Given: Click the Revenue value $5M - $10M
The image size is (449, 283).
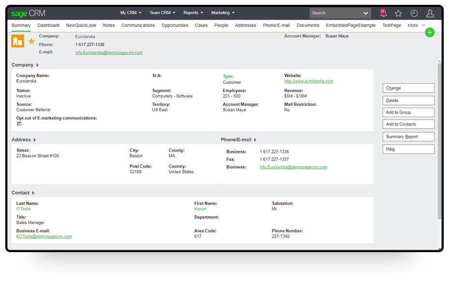Looking at the screenshot, I should [295, 96].
